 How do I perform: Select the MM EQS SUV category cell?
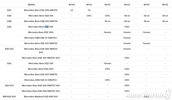[9, 97]
